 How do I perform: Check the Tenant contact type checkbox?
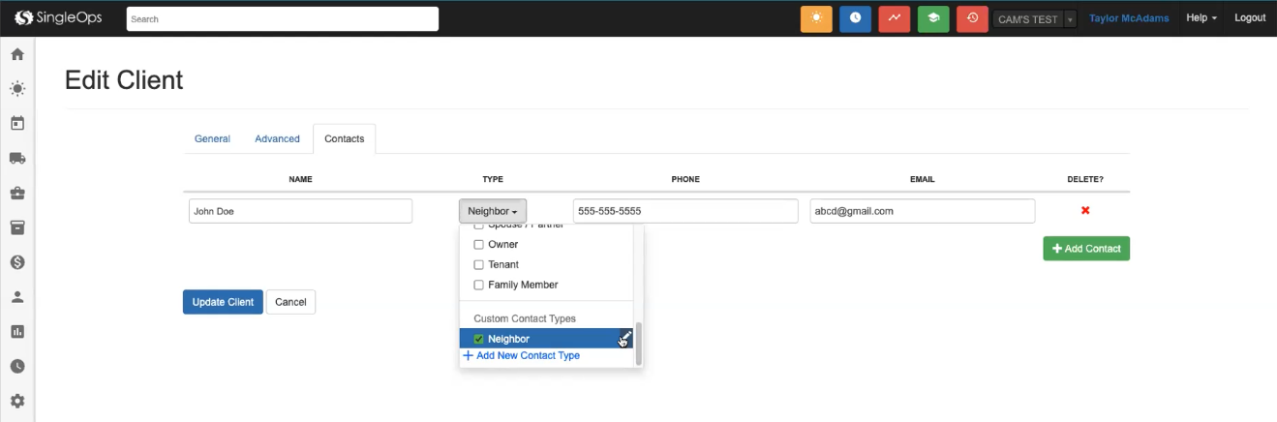(478, 265)
